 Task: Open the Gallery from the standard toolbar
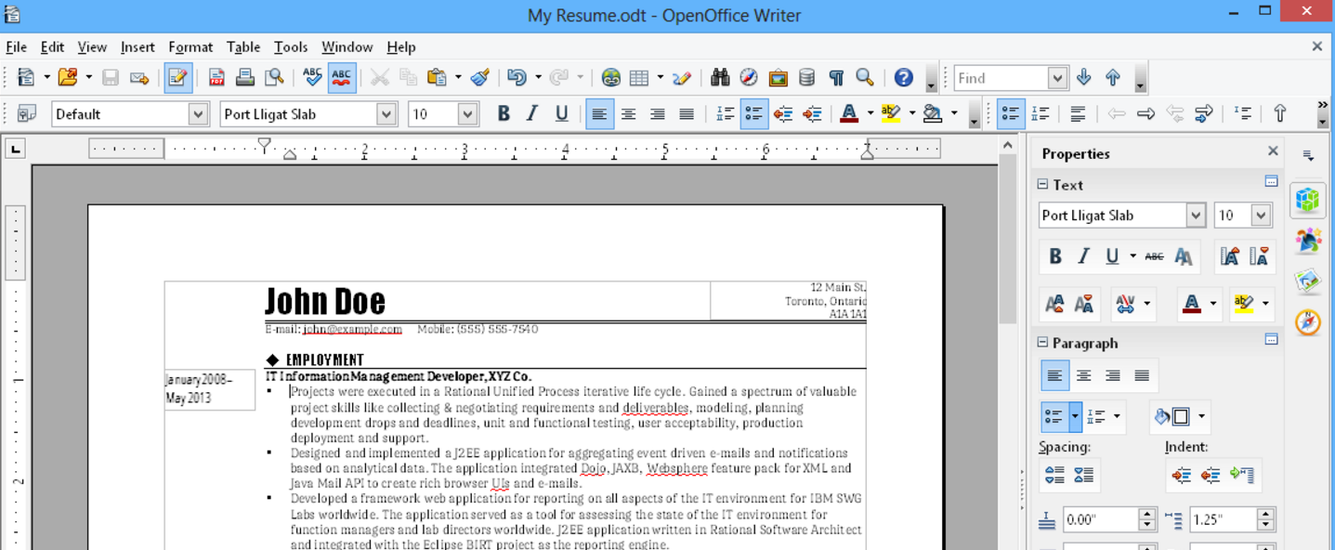[778, 78]
